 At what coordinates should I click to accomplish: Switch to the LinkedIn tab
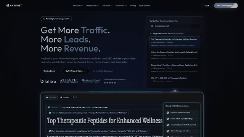64,97
